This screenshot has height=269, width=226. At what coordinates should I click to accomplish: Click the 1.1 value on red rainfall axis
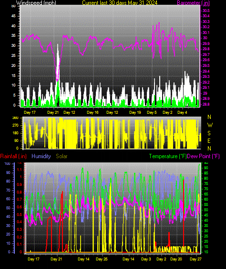tap(20, 170)
